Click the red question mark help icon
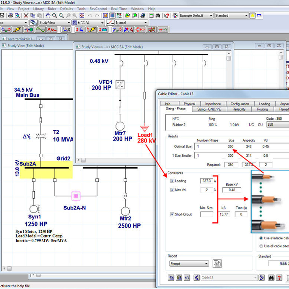Image resolution: width=289 pixels, height=289 pixels. (279, 278)
